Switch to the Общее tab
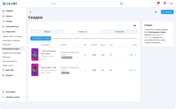The width and height of the screenshot is (176, 109). (x=47, y=32)
